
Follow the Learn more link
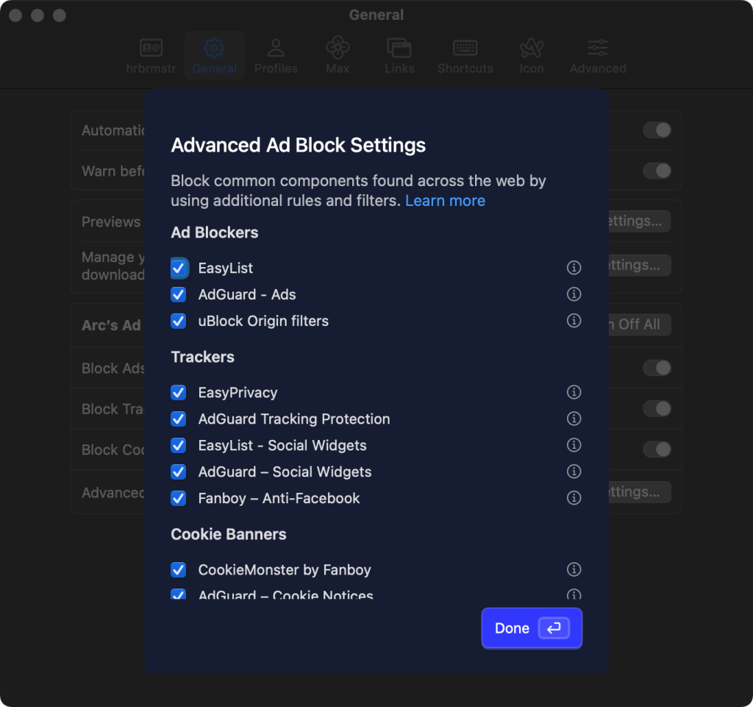pyautogui.click(x=445, y=201)
